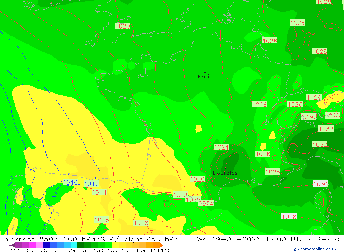Select the dark navy blue swatch in the legend
This screenshot has width=344, height=252.
click(46, 245)
